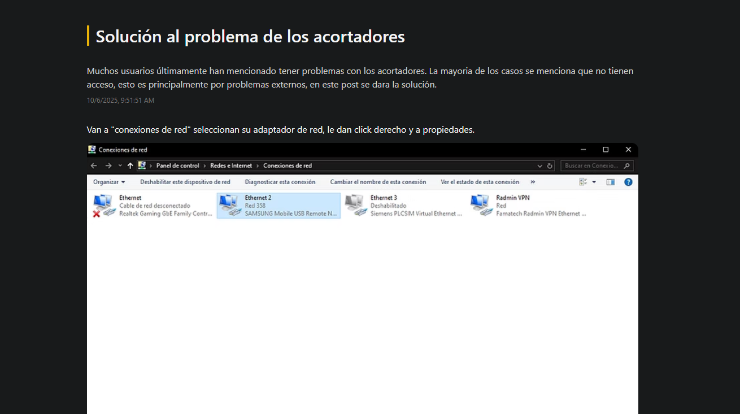Click the Back navigation arrow
740x414 pixels.
coord(94,165)
